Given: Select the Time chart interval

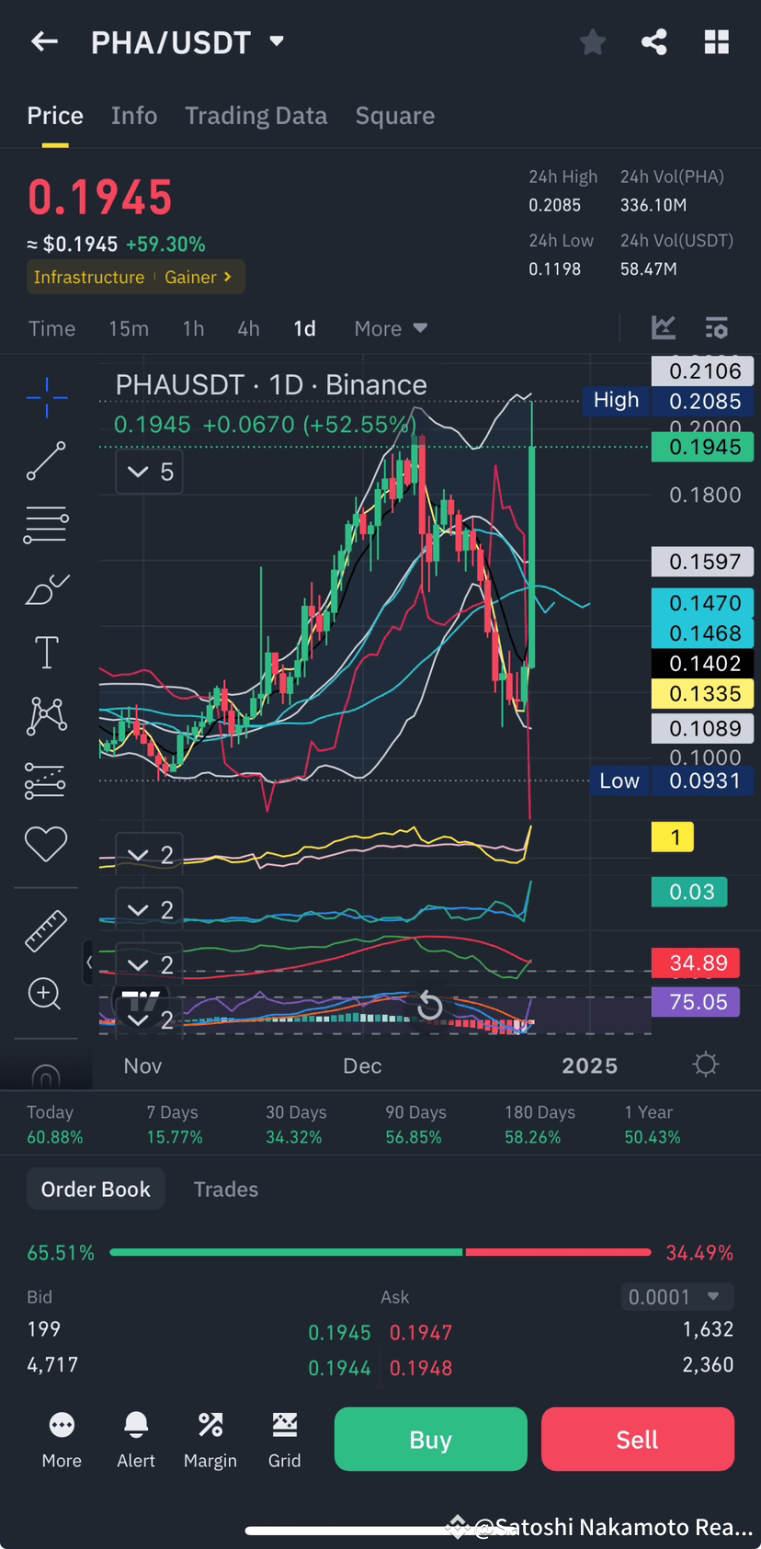Looking at the screenshot, I should click(x=51, y=329).
